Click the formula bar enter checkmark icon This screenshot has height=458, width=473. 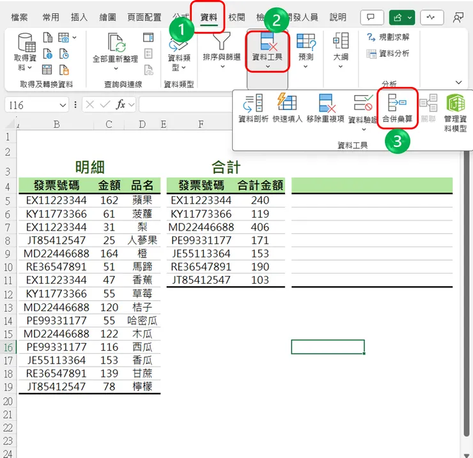pos(105,105)
